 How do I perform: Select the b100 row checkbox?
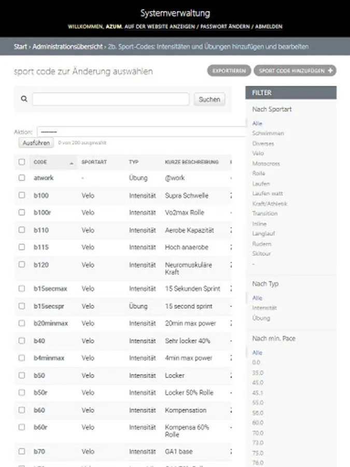pos(22,195)
